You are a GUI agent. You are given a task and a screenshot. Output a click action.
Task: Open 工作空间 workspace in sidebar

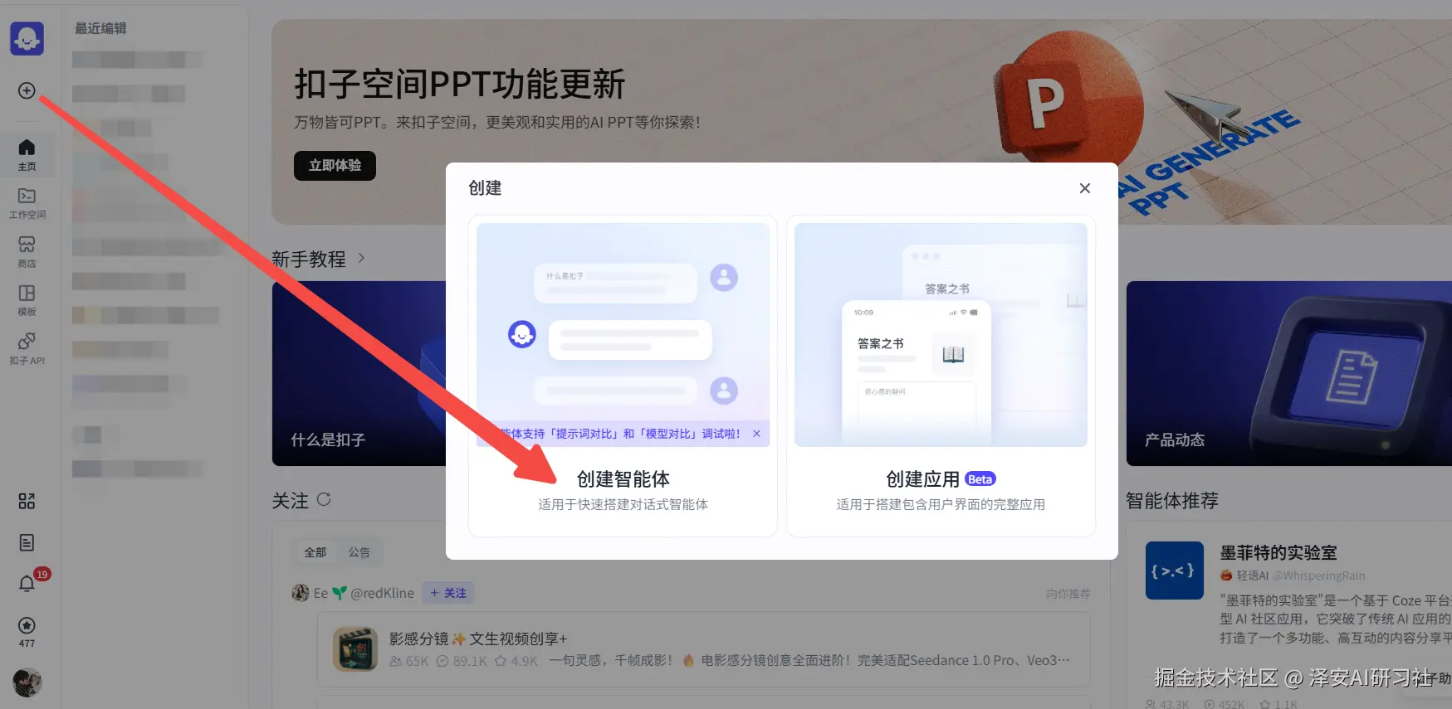(x=27, y=203)
